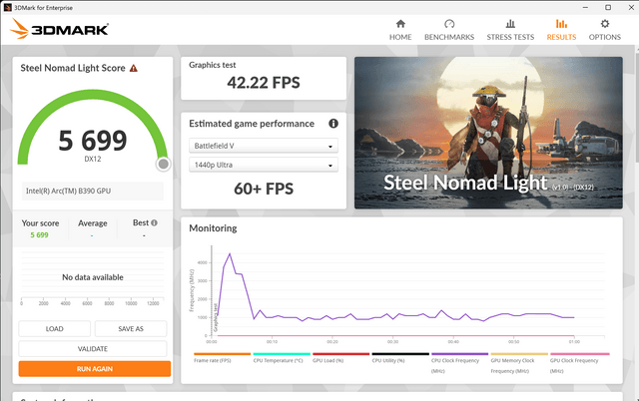Click the Graphics test marker on the chart
639x401 pixels.
pos(216,317)
